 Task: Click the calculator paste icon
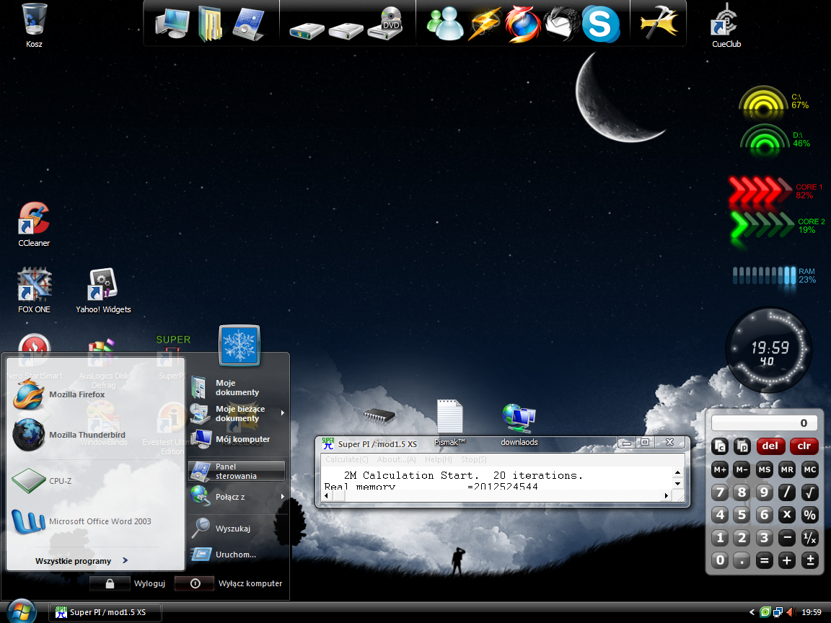pos(742,446)
